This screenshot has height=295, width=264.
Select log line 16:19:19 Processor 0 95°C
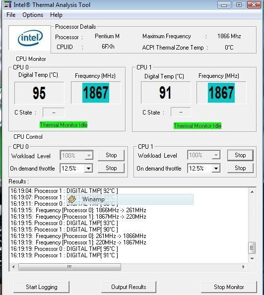pyautogui.click(x=64, y=249)
